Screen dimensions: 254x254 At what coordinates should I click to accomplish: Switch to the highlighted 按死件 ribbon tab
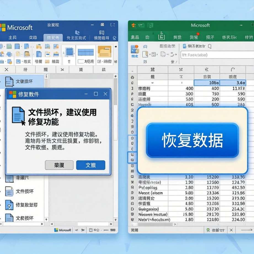pyautogui.click(x=53, y=38)
